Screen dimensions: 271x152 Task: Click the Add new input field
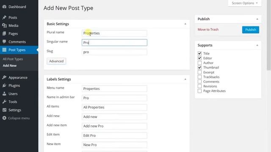tap(114, 117)
